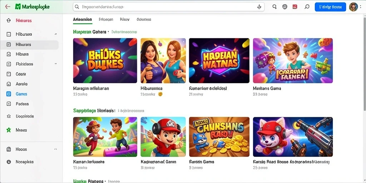Click the magnifier icon inside search field
Screen dimensions: 366x183
point(77,7)
